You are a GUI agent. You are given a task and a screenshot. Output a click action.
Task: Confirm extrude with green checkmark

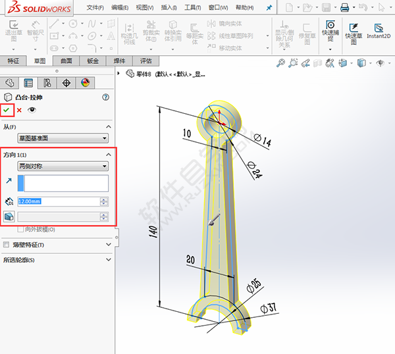[x=7, y=110]
